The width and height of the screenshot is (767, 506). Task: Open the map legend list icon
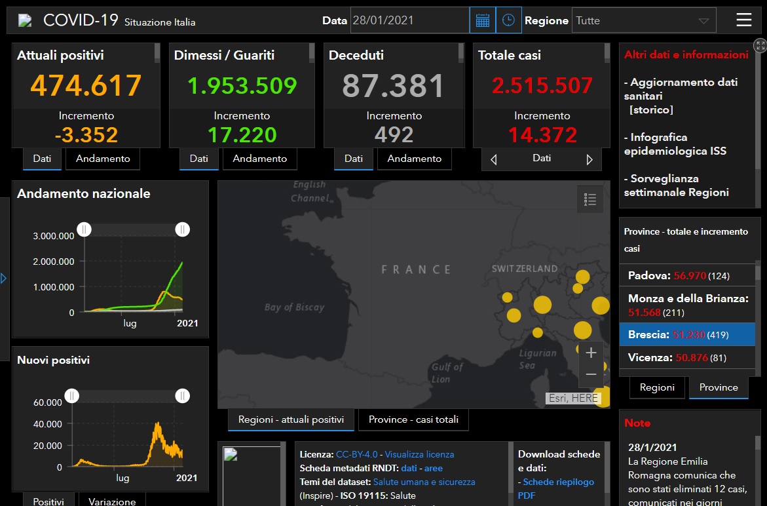coord(590,200)
